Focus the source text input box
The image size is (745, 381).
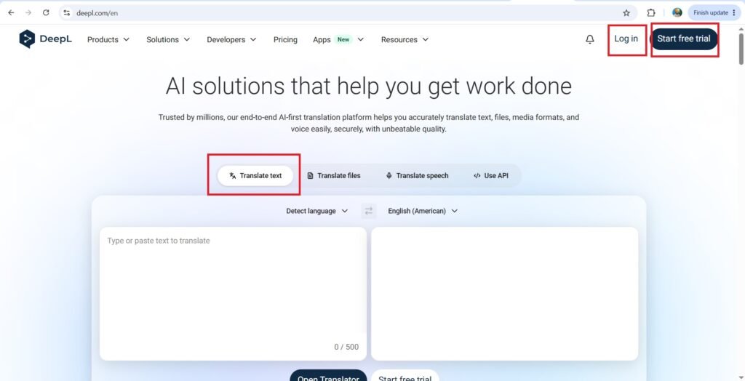[233, 294]
